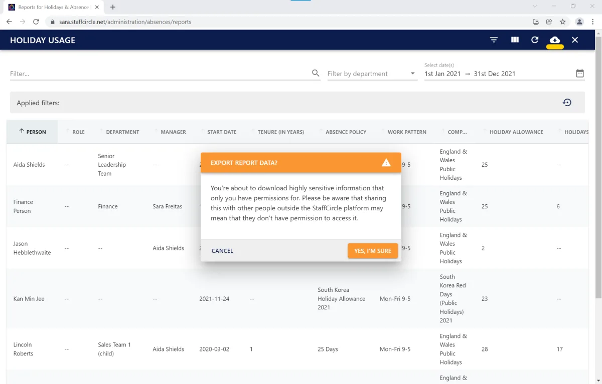Viewport: 602px width, 384px height.
Task: Open the browser share icon
Action: 549,22
